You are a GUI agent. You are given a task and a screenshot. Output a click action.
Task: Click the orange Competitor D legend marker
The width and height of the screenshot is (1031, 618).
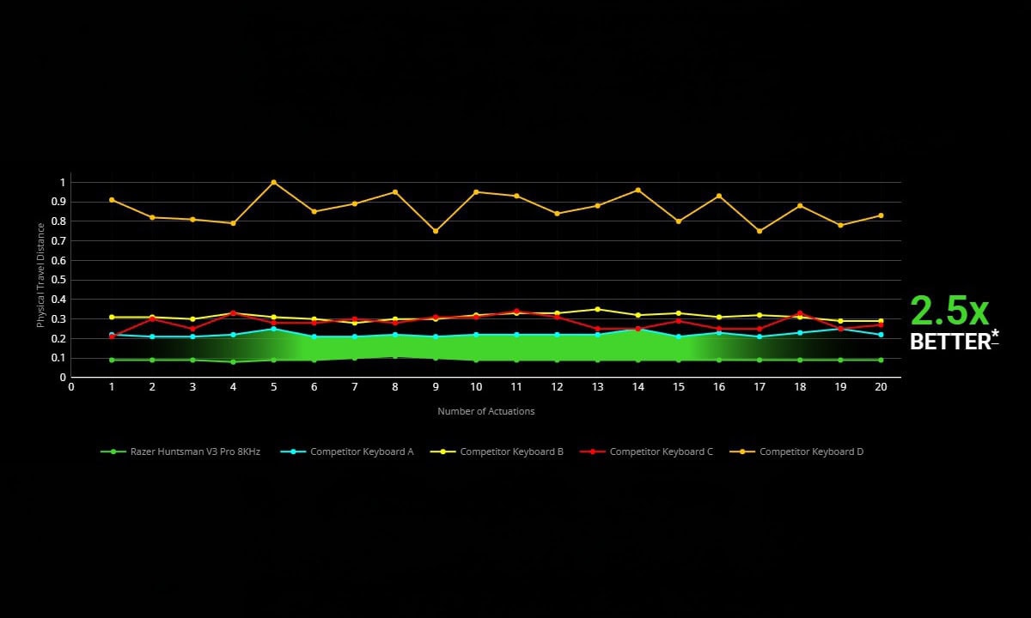742,451
